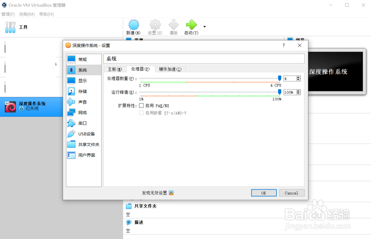Select the 系统 settings category

[84, 70]
